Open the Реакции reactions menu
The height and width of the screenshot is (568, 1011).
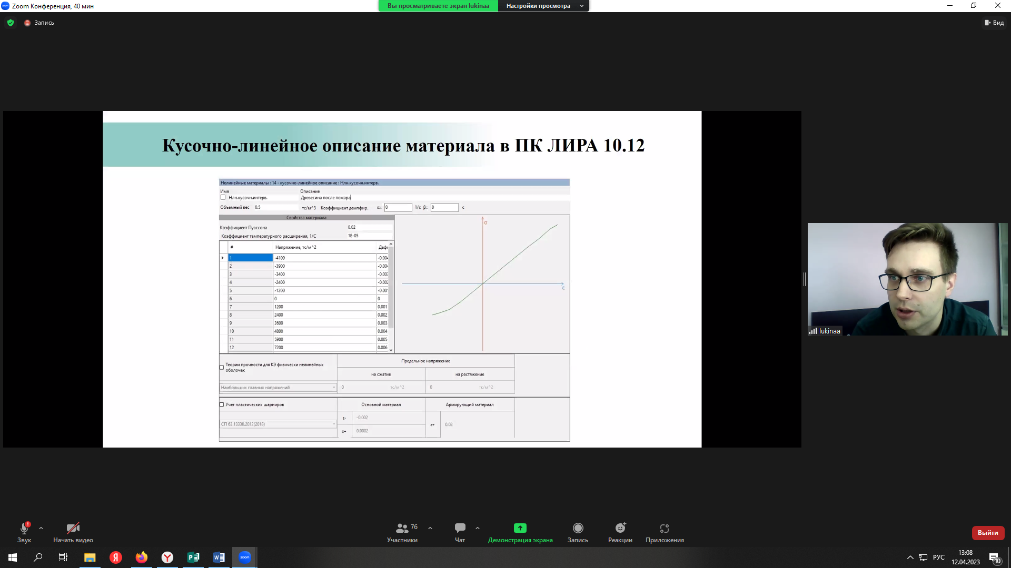[620, 532]
